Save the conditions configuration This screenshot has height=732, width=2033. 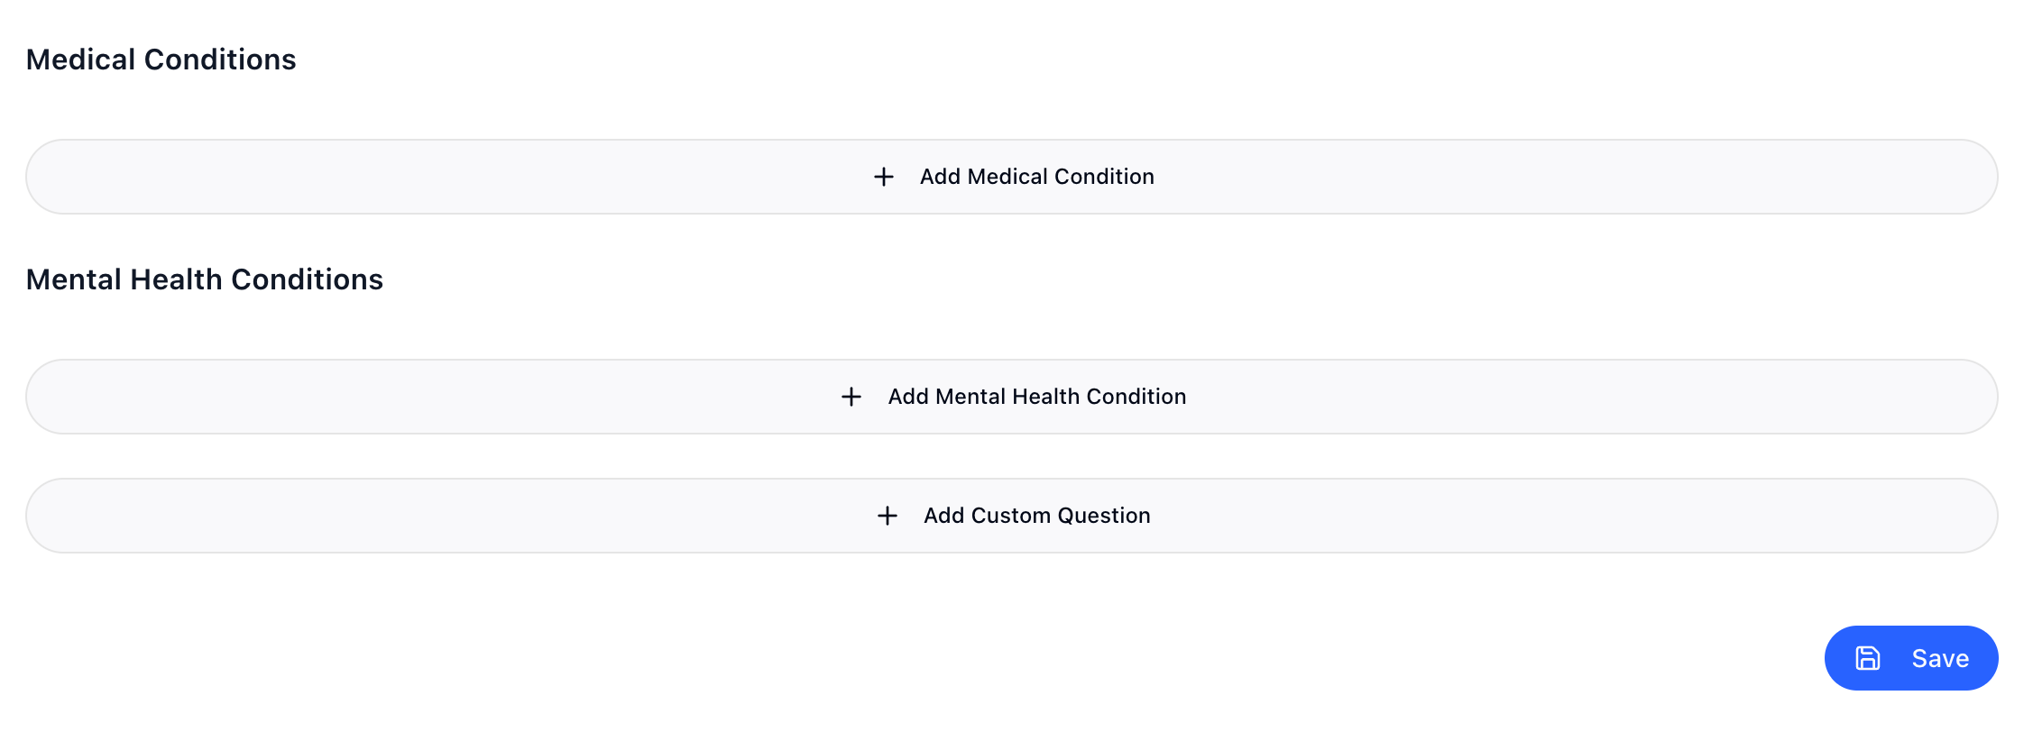point(1911,658)
